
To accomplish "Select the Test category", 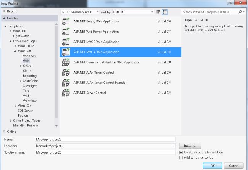I will click(26, 91).
